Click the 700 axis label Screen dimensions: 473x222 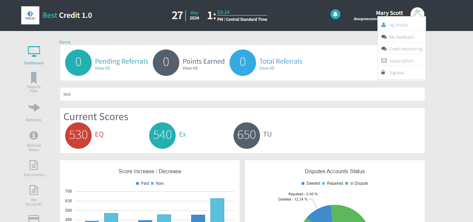click(x=68, y=191)
